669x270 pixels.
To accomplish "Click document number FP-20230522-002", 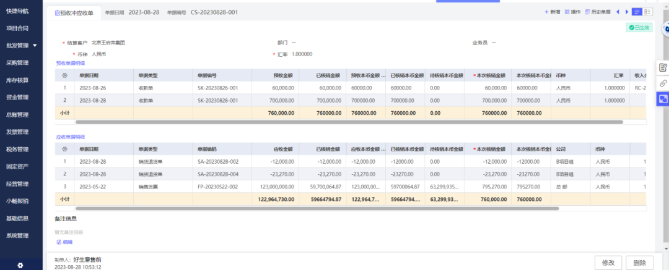I will click(x=217, y=187).
